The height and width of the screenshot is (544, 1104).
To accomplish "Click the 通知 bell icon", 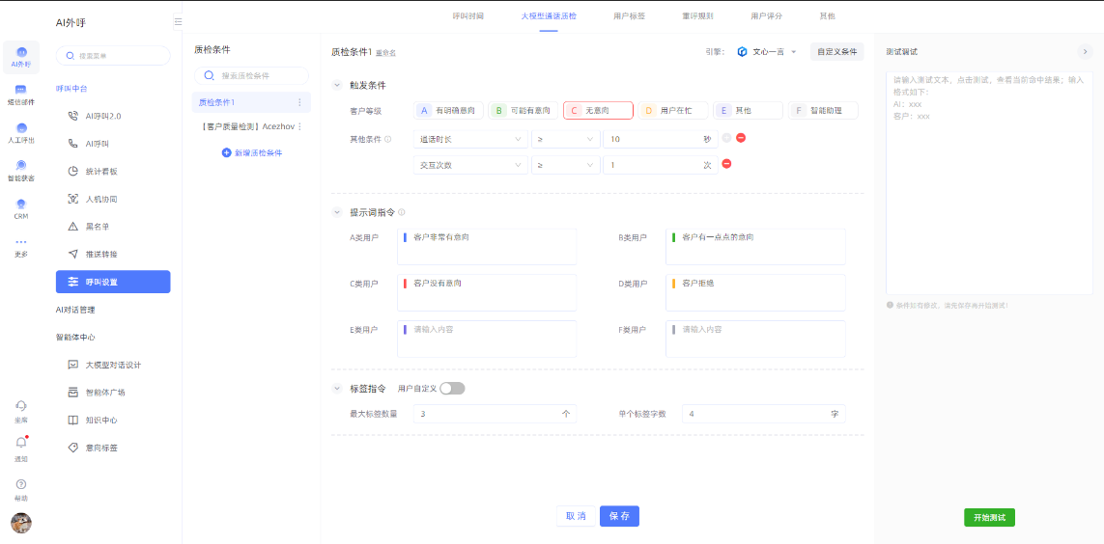I will [20, 444].
